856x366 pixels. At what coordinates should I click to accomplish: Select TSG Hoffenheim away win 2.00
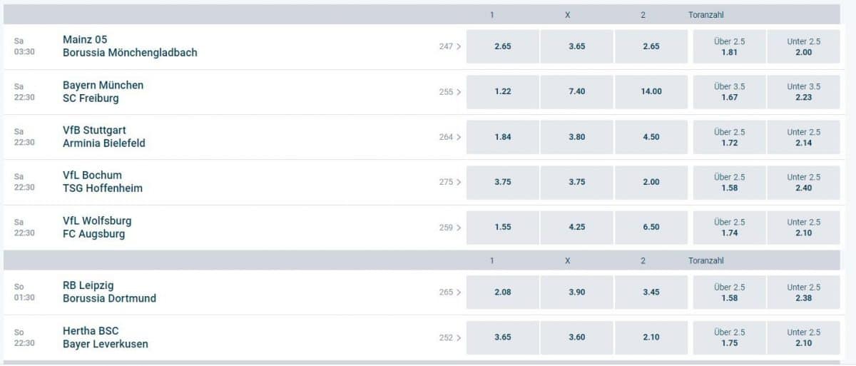tap(651, 182)
